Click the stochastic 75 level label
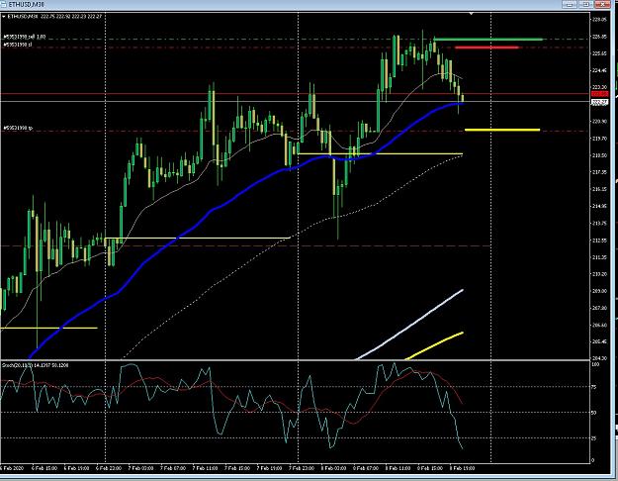The height and width of the screenshot is (481, 618). click(x=595, y=388)
